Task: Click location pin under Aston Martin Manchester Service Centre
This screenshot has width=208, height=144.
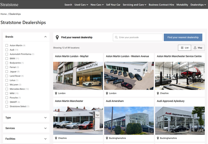Action: pos(158,93)
